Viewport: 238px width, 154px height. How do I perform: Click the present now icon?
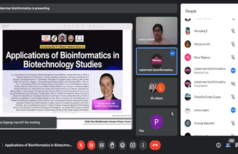(133, 145)
